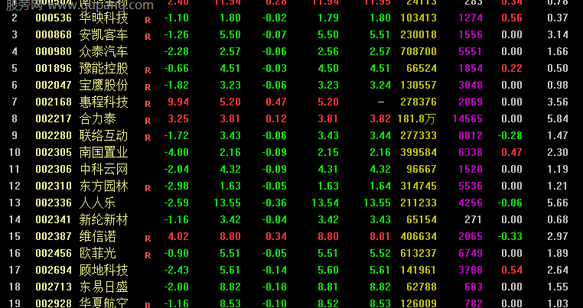The image size is (583, 308).
Task: Click stock code 002336
Action: coord(54,203)
